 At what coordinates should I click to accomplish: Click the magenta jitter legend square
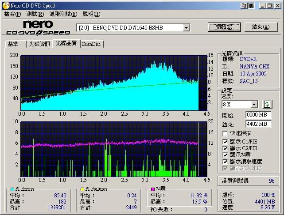point(153,189)
